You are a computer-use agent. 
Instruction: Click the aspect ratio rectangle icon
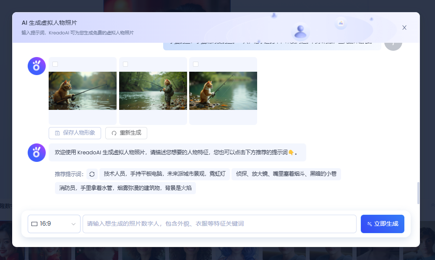click(x=34, y=224)
